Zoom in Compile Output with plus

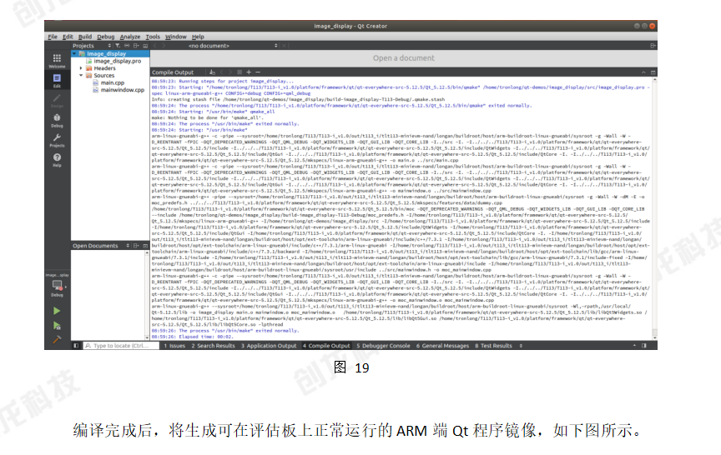click(x=249, y=72)
